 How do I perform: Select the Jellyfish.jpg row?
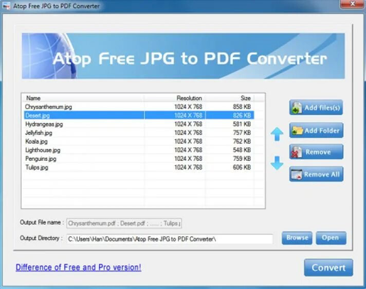[x=139, y=133]
